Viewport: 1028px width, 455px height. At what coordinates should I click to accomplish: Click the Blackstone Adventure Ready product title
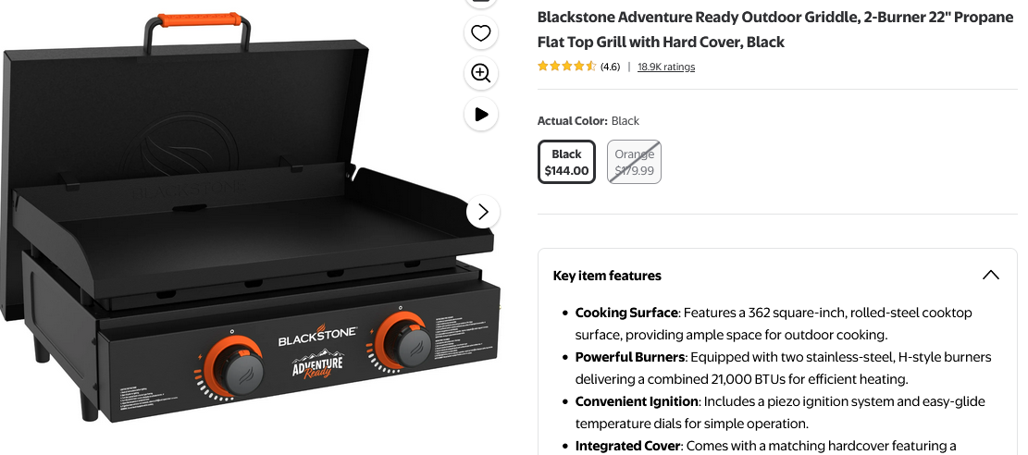point(775,30)
